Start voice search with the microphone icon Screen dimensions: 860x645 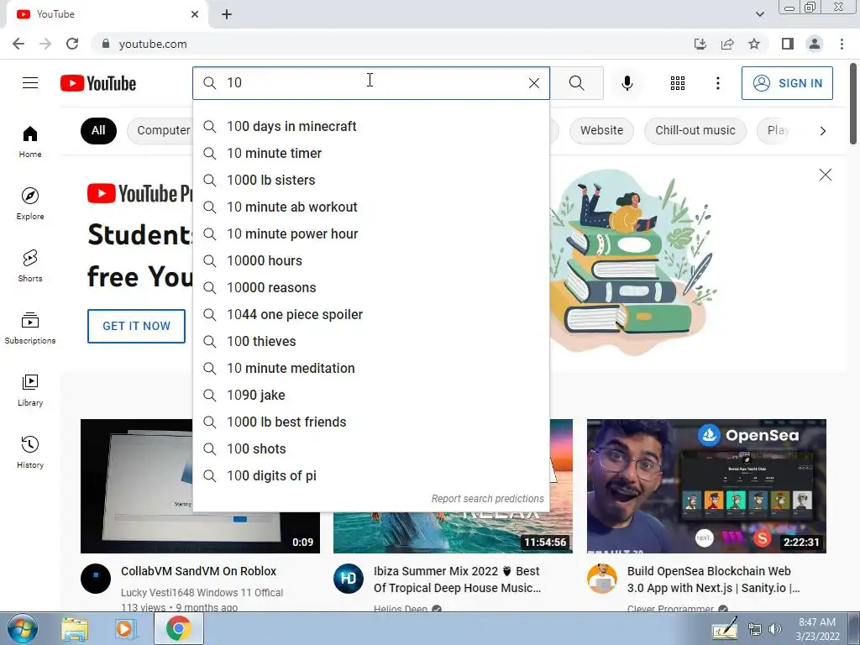[627, 83]
